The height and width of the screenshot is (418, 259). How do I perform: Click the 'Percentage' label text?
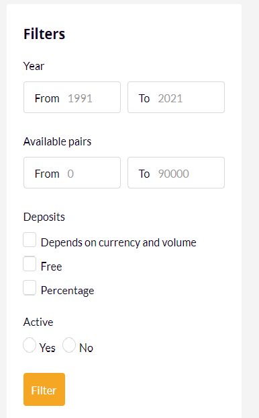(68, 291)
